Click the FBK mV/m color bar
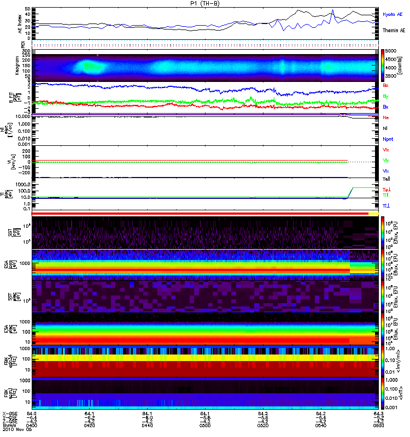410x437 pixels. pos(383,361)
